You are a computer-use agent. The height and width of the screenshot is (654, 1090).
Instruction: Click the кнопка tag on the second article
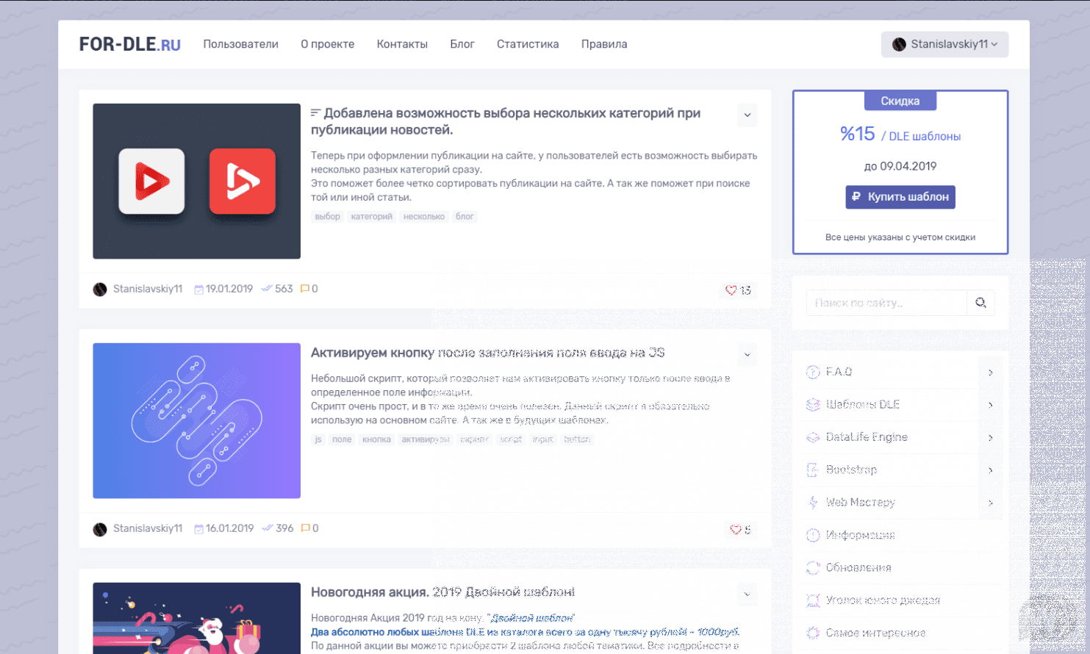[376, 439]
